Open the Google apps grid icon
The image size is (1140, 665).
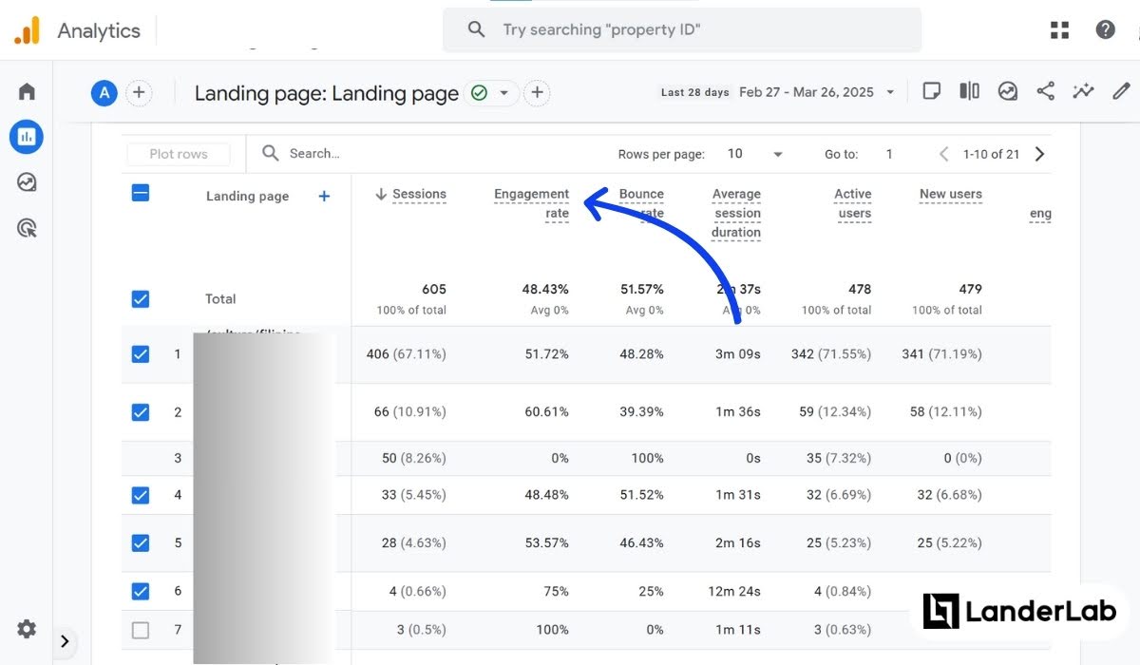point(1060,30)
